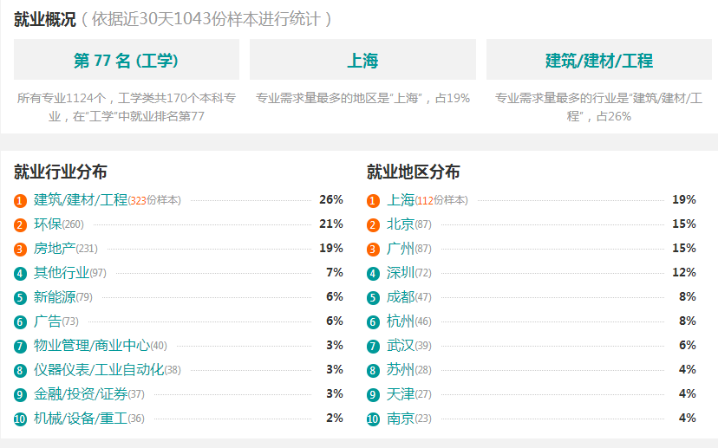Screen dimensions: 718x448
Task: Click rank badge 10 beside 机械/设备/重工
Action: click(x=20, y=419)
